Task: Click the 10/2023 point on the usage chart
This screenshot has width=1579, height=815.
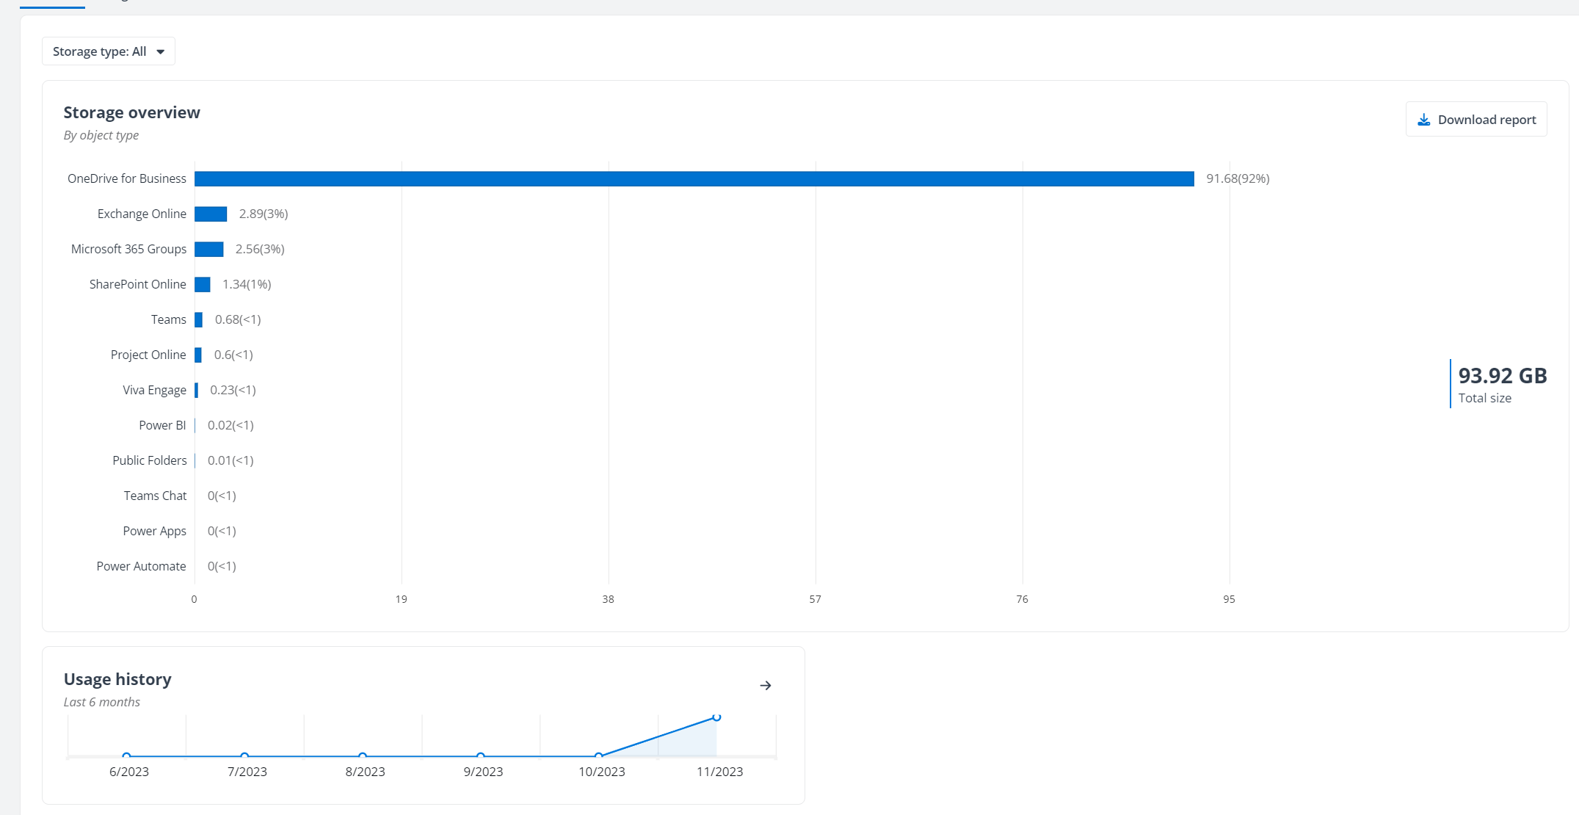Action: pyautogui.click(x=600, y=754)
